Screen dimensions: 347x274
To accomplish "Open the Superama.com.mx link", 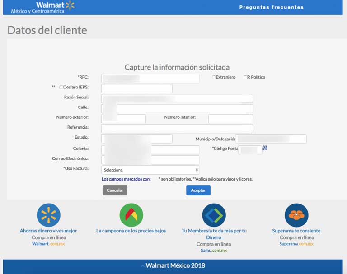I will (x=296, y=244).
